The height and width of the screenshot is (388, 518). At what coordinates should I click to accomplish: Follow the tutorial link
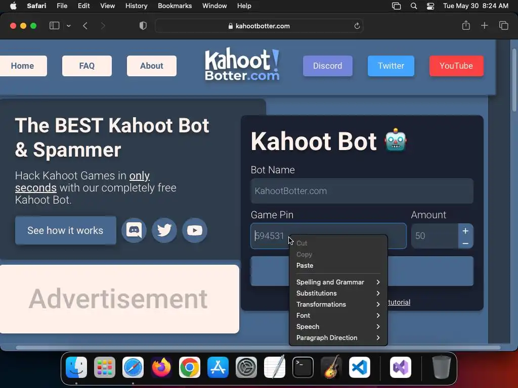(x=399, y=302)
